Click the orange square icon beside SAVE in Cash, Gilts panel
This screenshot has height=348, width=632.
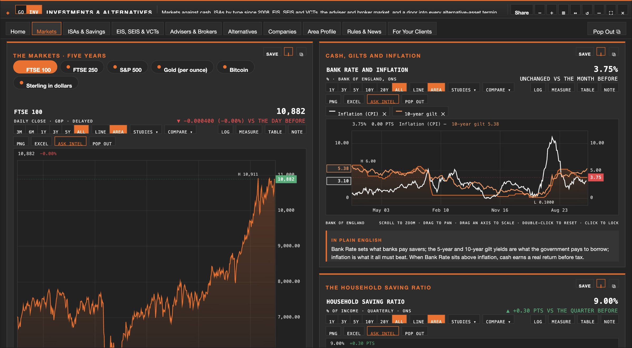[x=601, y=52]
